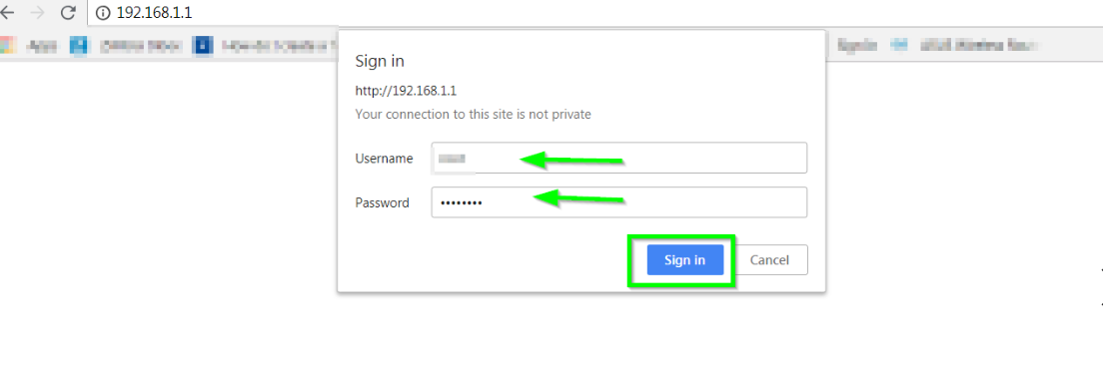Open the light-blue bookmark icon beside Apps
1103x368 pixels.
click(79, 46)
